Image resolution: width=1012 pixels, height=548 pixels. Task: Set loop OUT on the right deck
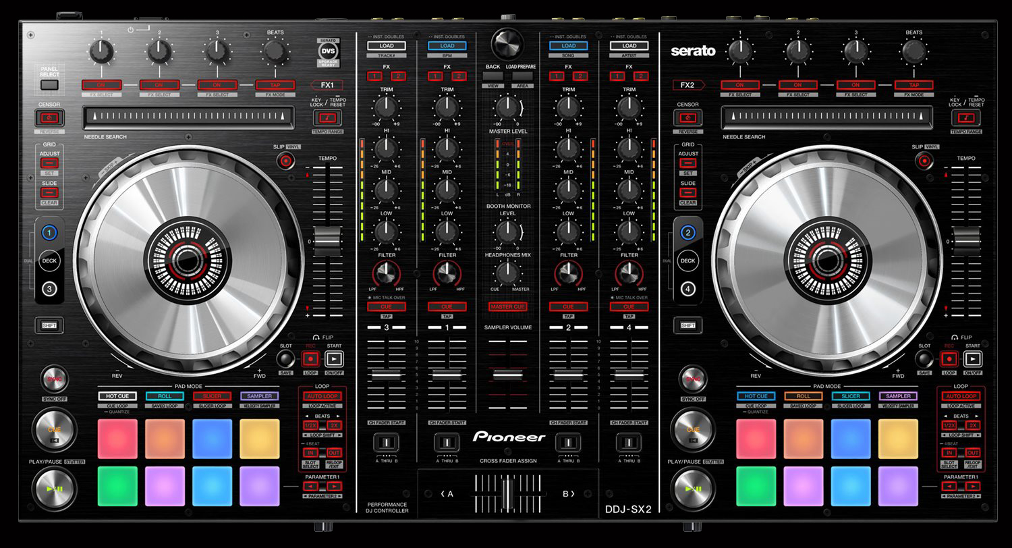tap(973, 453)
